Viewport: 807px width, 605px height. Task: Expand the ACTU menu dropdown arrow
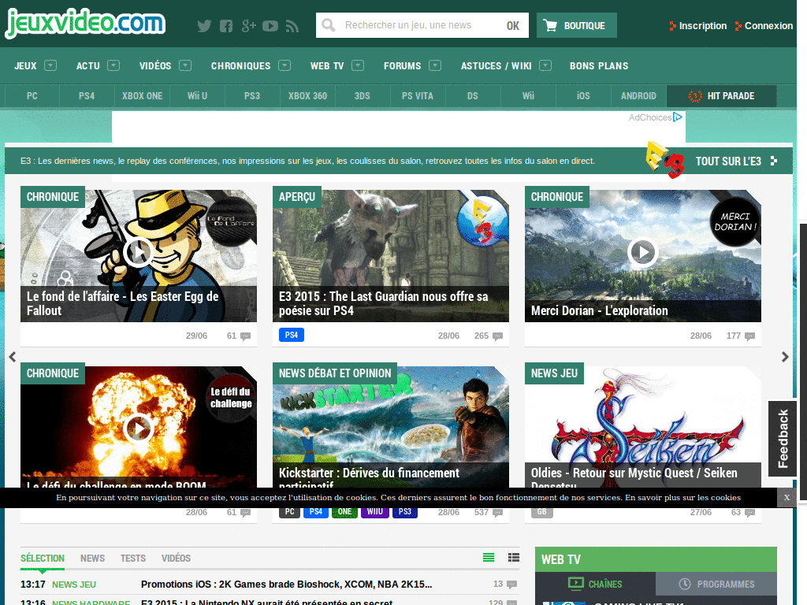pyautogui.click(x=113, y=65)
